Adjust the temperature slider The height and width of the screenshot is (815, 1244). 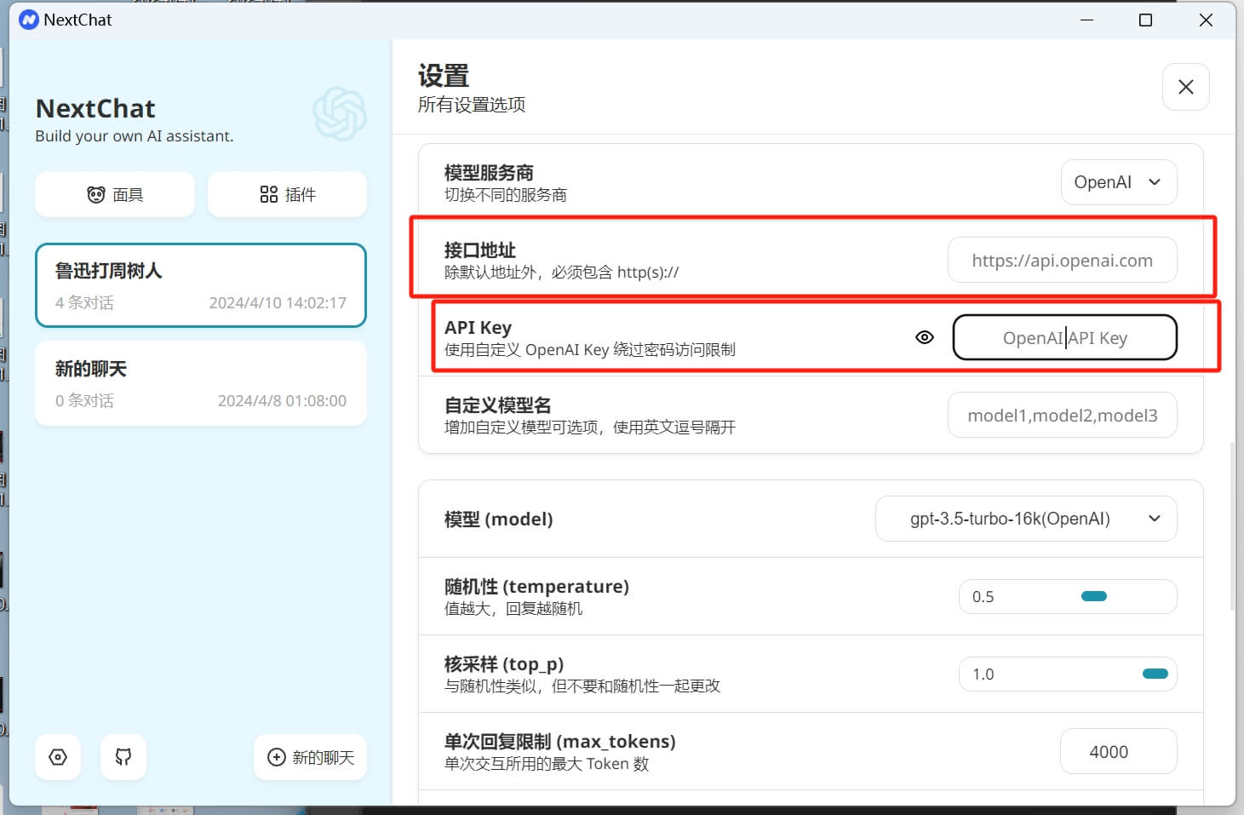click(x=1093, y=596)
